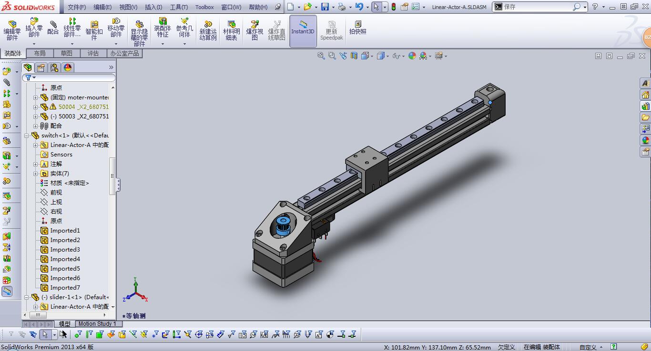This screenshot has width=651, height=351.
Task: Click 显示隐藏的零部件 show hidden components
Action: coord(139,33)
